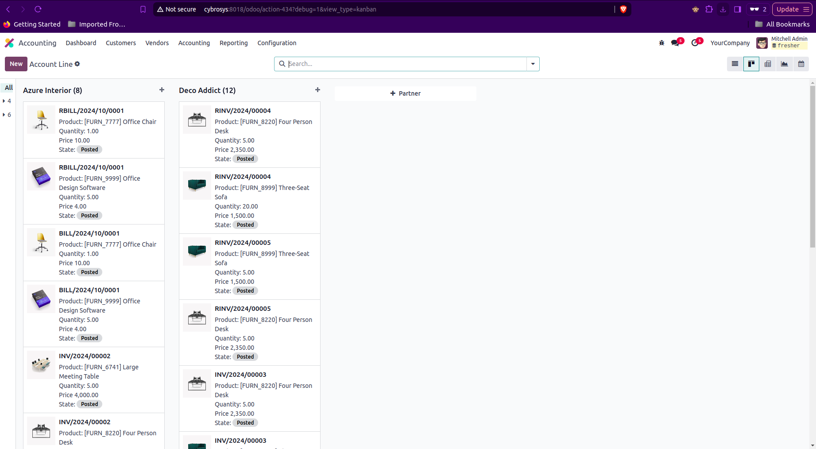Screen dimensions: 816x449
Task: Open BILL/2024/10/0001 Office Chair card
Action: click(94, 253)
